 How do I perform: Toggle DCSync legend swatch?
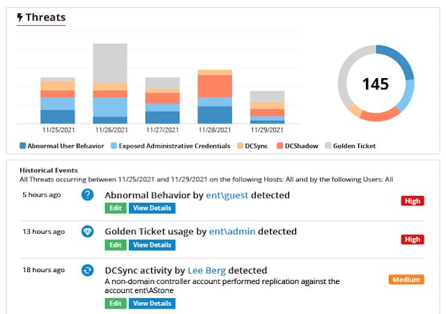click(x=239, y=146)
